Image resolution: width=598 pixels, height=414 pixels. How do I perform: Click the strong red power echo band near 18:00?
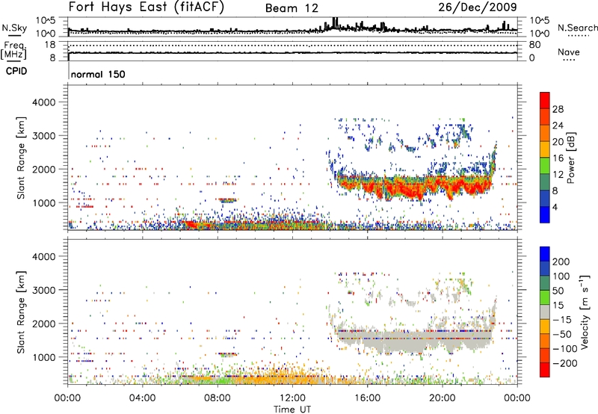405,187
